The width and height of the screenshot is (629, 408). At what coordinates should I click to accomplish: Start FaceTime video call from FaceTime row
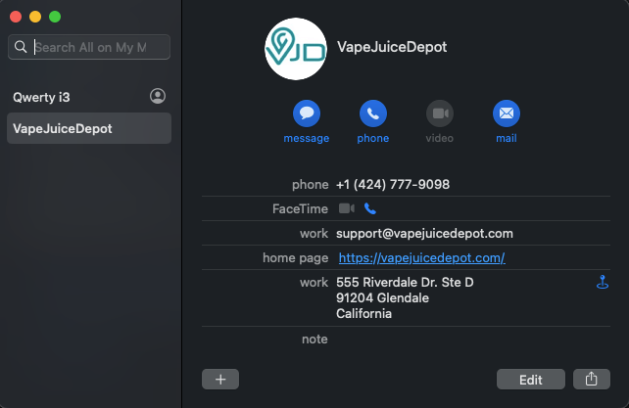coord(347,208)
